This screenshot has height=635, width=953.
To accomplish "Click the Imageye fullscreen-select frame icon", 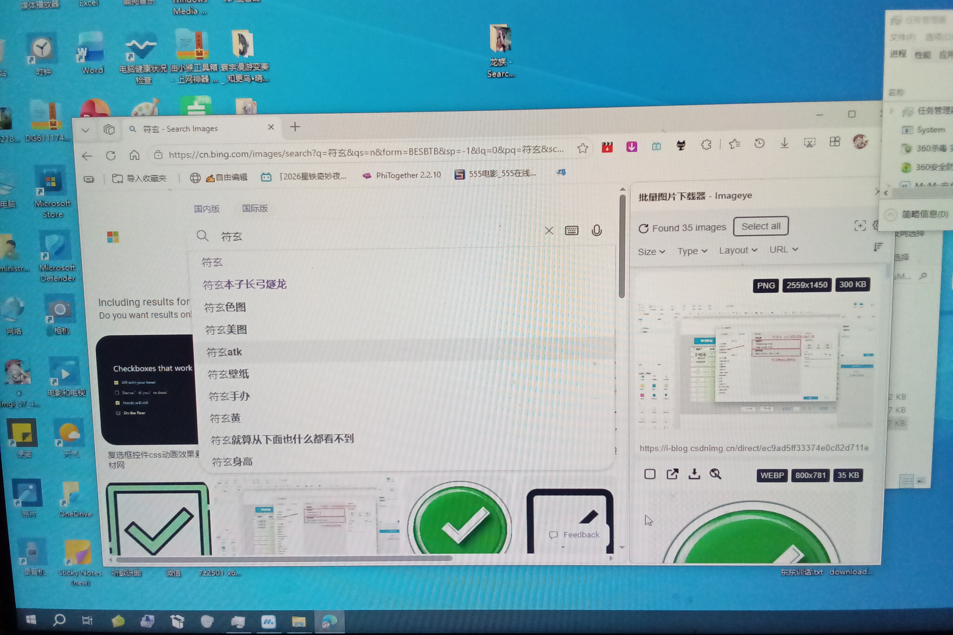I will [860, 226].
